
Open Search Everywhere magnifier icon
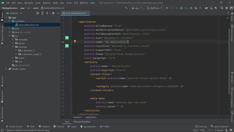coord(222,8)
